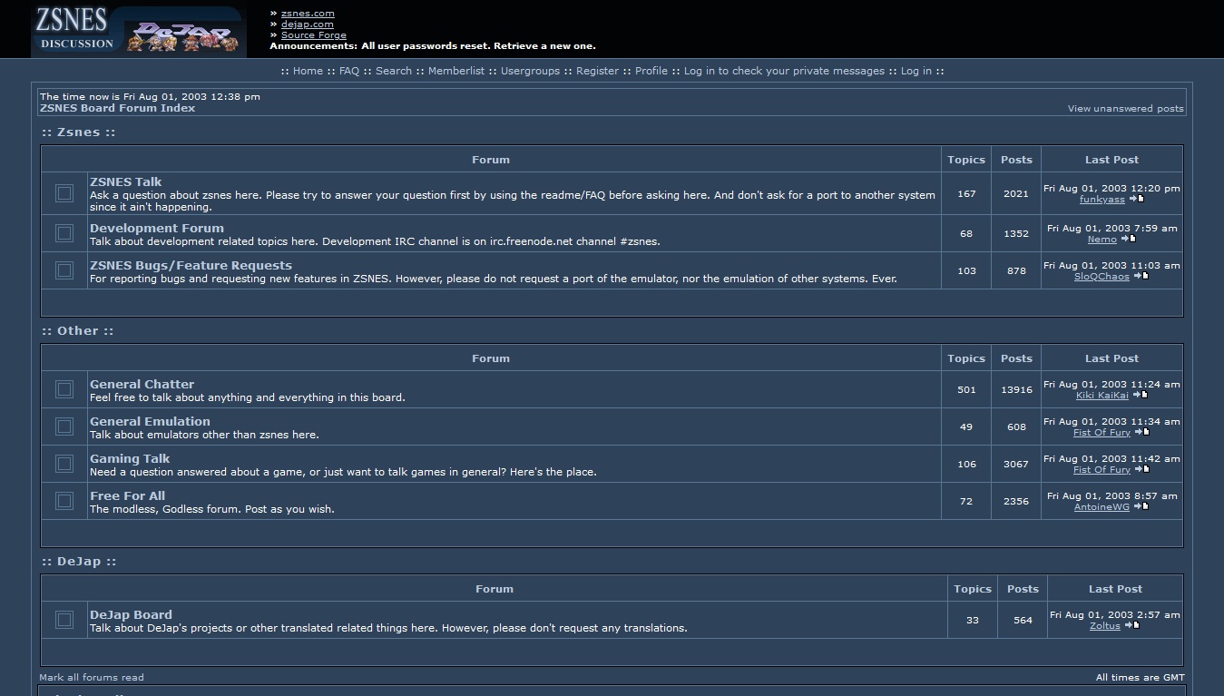Open user profile Kiki KaiKai
Screen dimensions: 1224x696
point(1102,395)
